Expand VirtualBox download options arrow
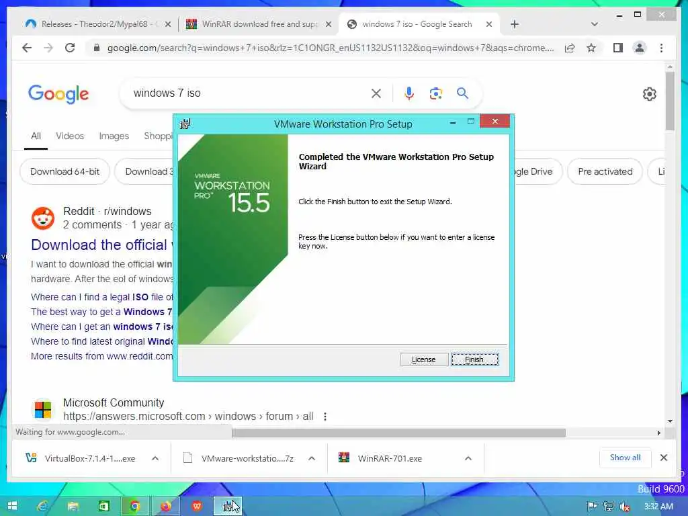This screenshot has width=688, height=516. [x=155, y=458]
